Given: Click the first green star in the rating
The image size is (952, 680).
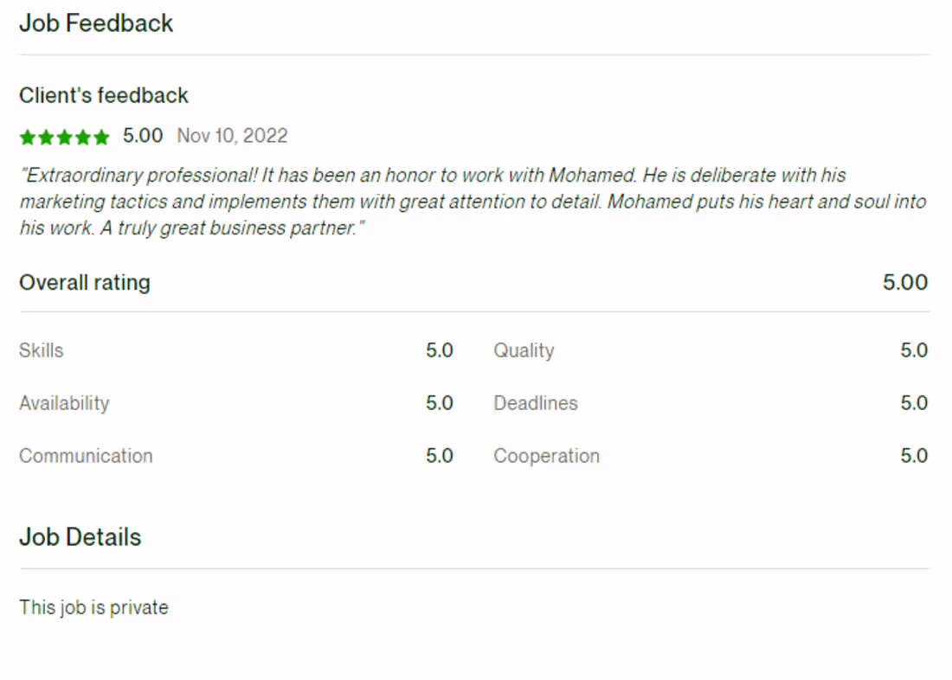Looking at the screenshot, I should tap(28, 137).
